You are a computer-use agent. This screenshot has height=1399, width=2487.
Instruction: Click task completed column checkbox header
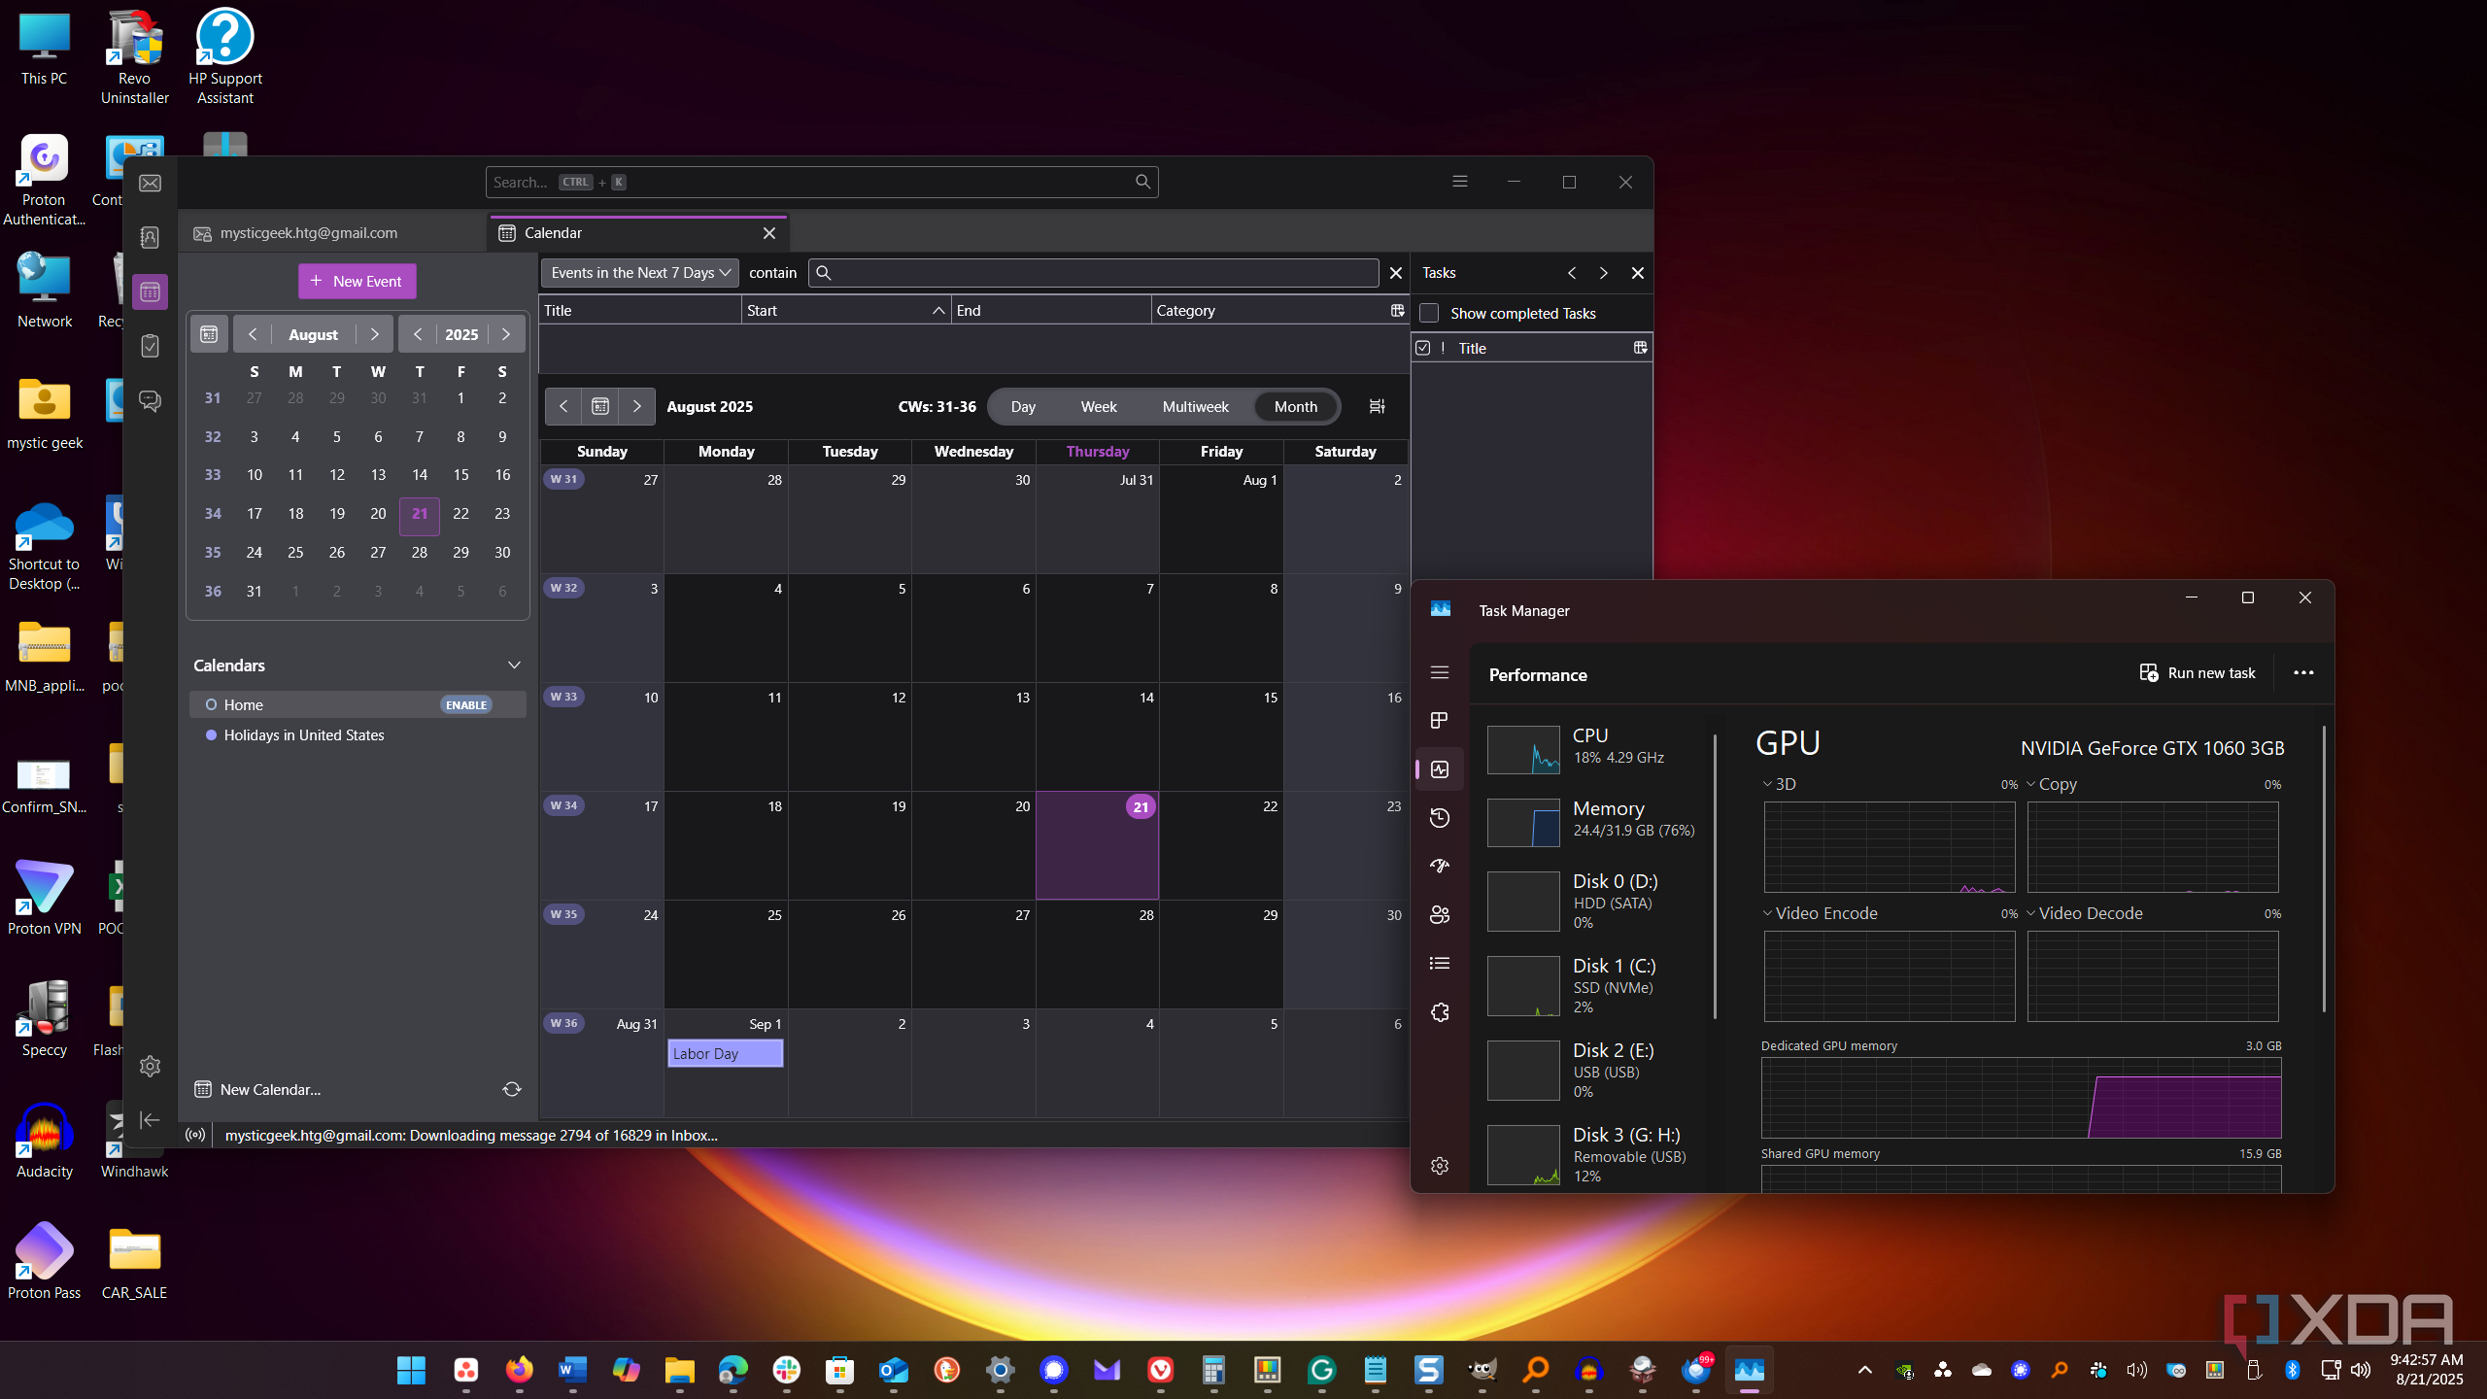[x=1423, y=348]
